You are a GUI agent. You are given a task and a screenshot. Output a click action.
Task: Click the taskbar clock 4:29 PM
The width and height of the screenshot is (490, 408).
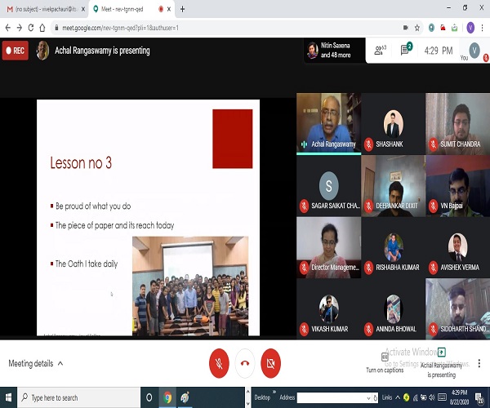click(x=458, y=397)
